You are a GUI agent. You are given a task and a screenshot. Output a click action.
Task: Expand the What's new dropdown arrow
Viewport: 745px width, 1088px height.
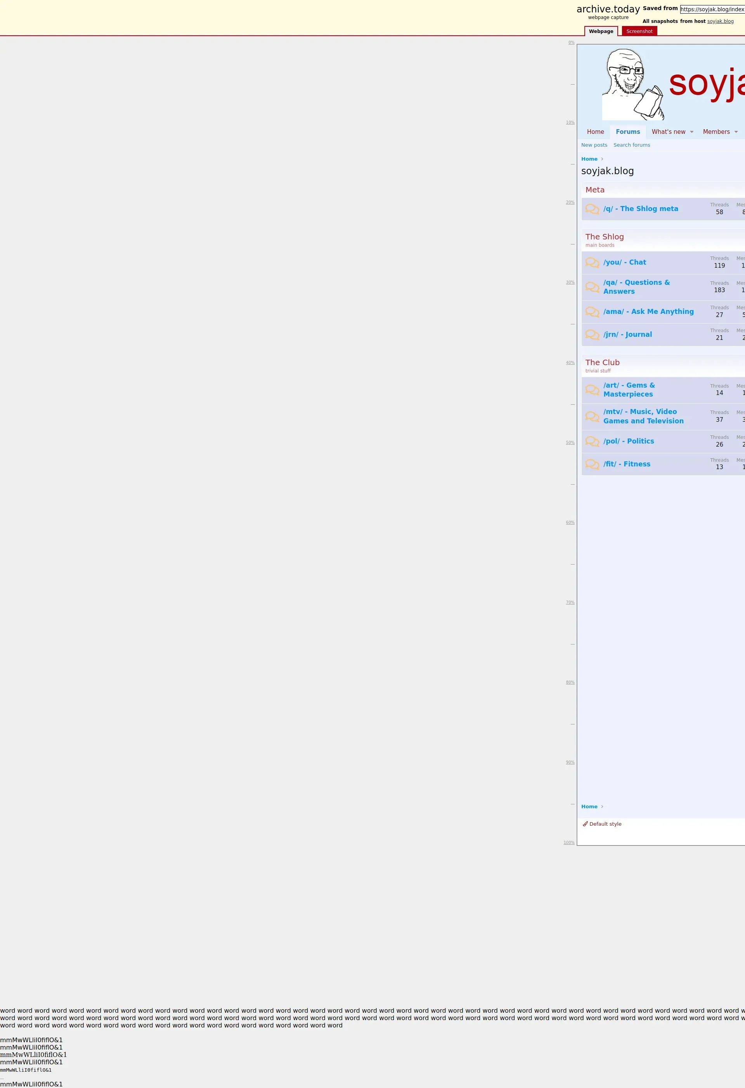(x=691, y=132)
